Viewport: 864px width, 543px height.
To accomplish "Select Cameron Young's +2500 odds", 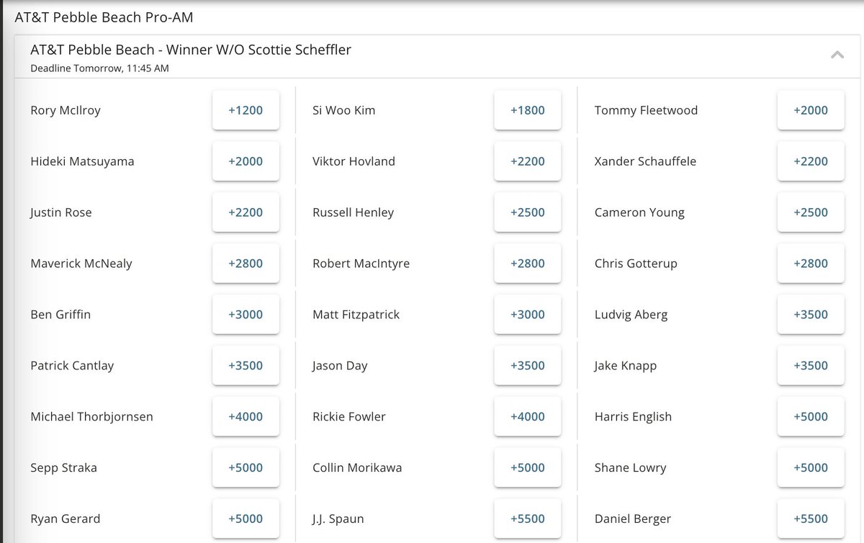I will coord(811,212).
